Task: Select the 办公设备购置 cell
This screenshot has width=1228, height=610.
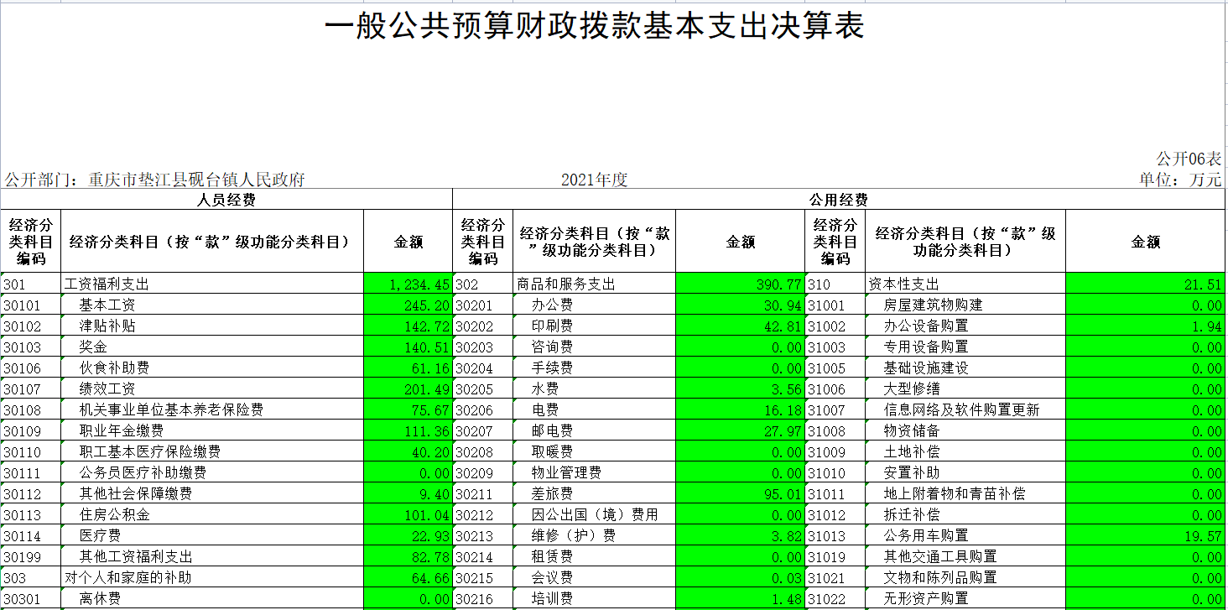Action: 965,326
